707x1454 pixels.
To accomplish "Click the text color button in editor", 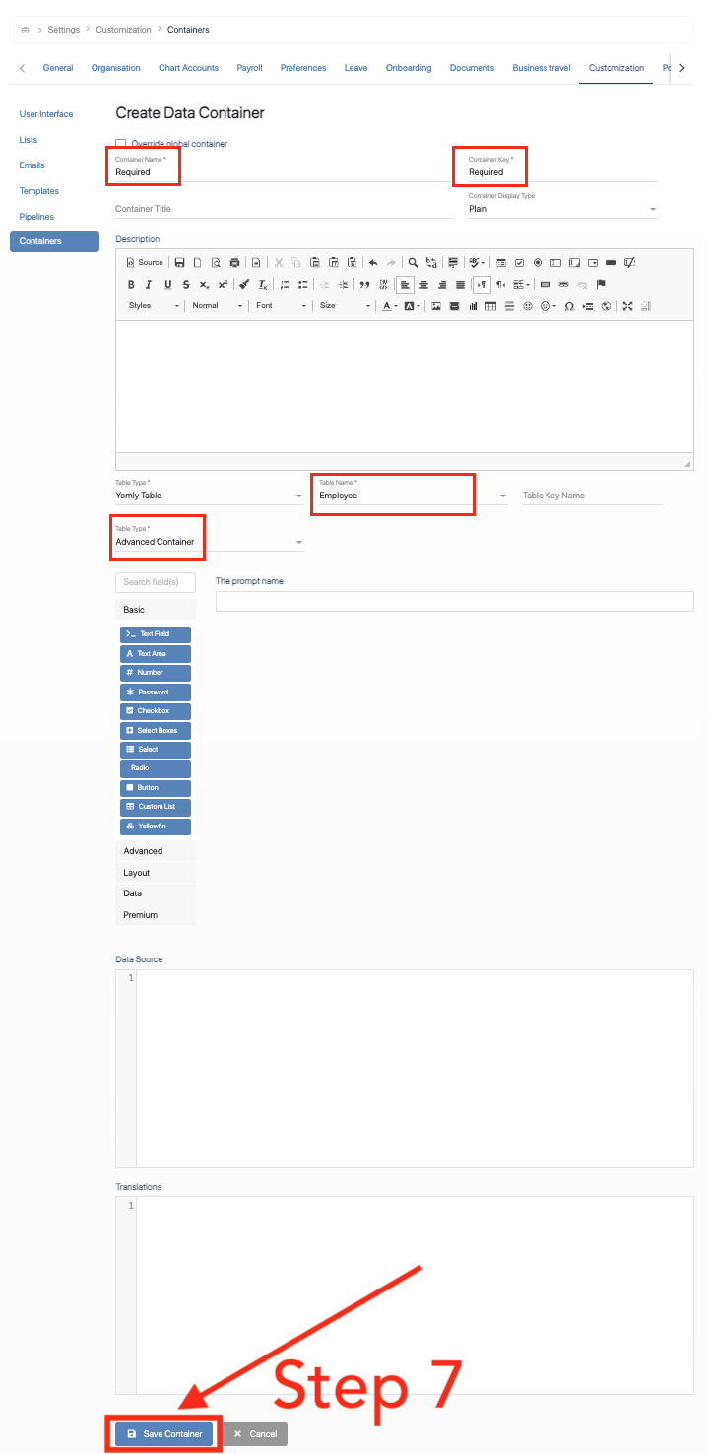I will [388, 306].
